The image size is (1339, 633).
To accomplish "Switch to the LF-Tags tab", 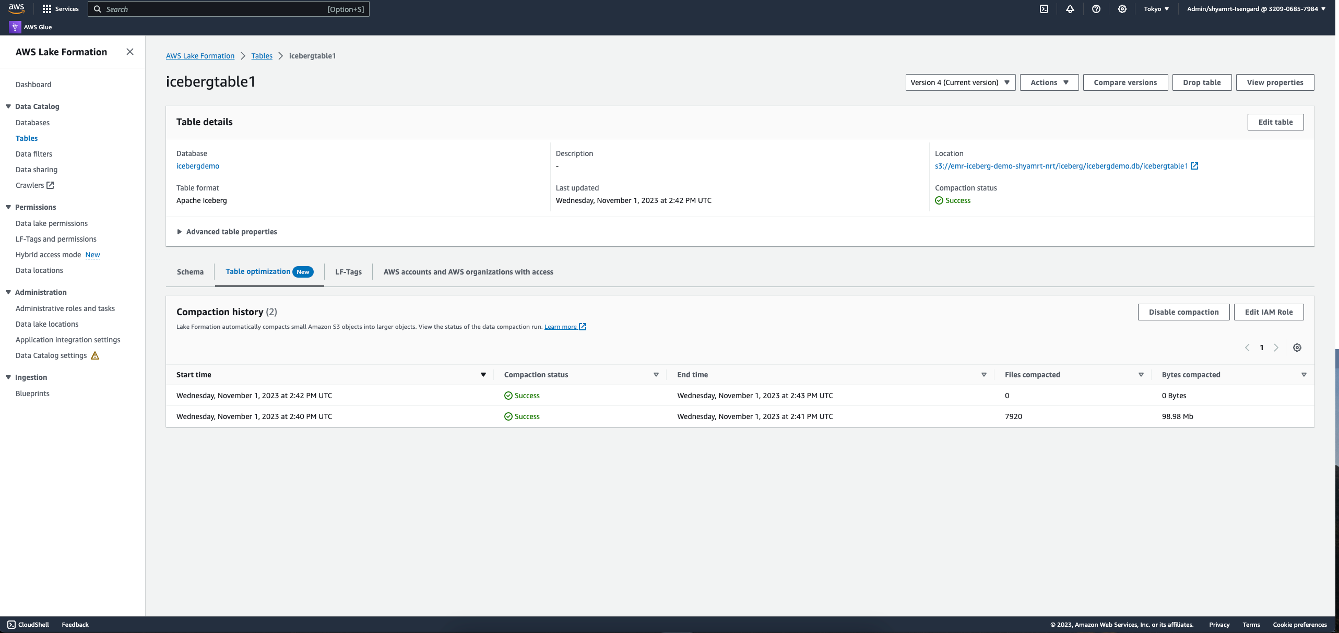I will (x=348, y=272).
